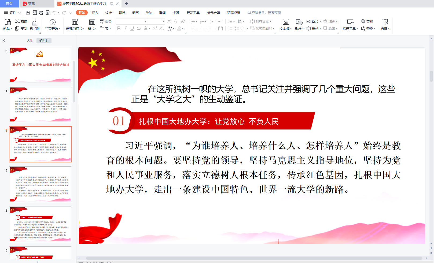Switch to the Outline (大纲) pane tab

(30, 41)
